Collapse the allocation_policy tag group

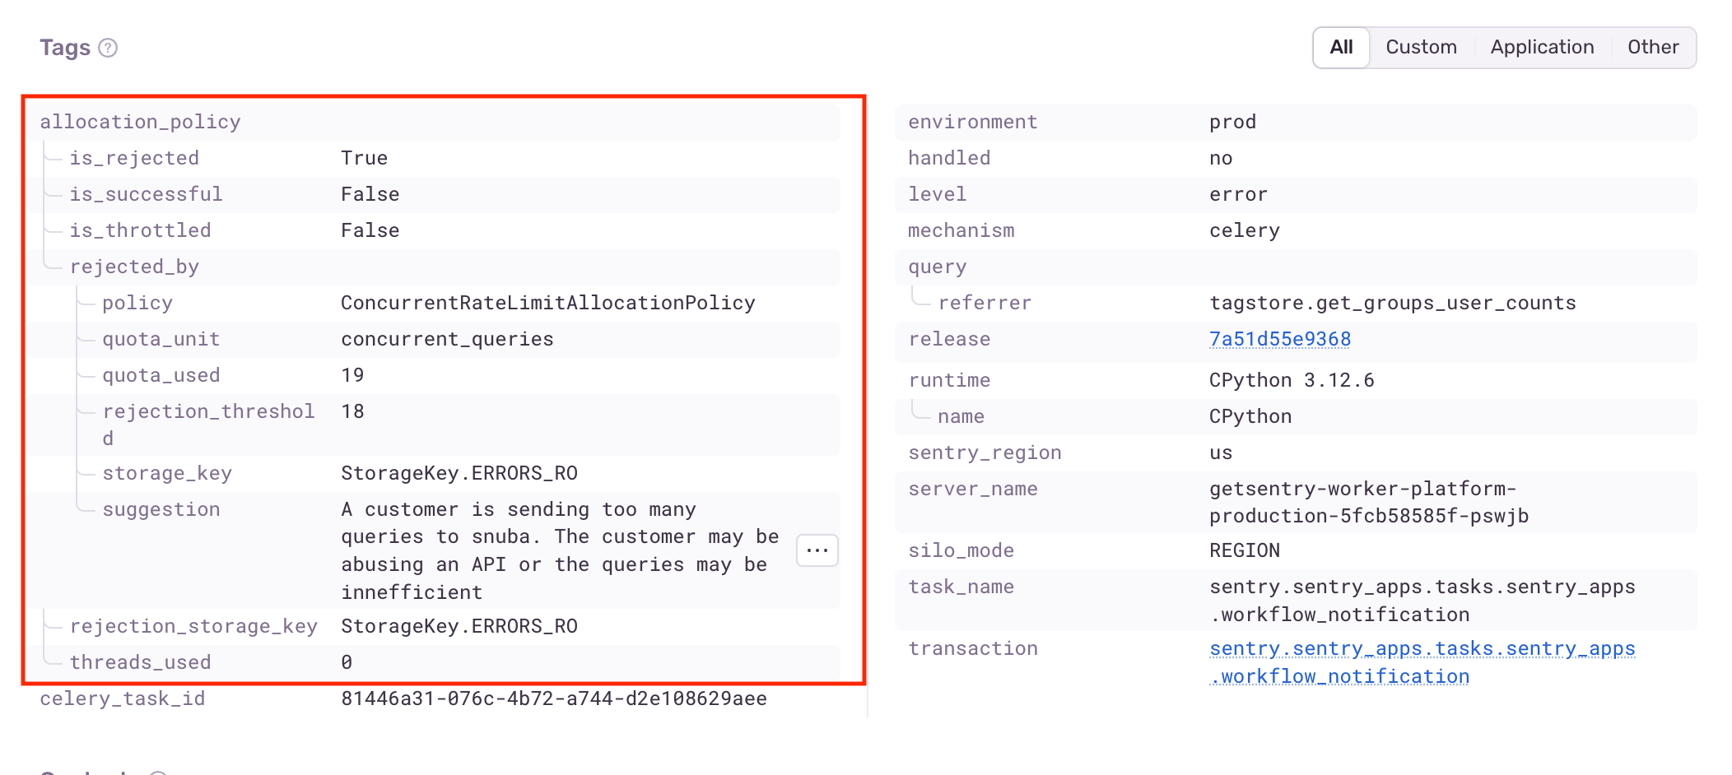141,121
